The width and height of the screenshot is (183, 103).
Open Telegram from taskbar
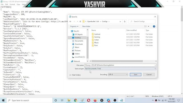click(x=108, y=100)
